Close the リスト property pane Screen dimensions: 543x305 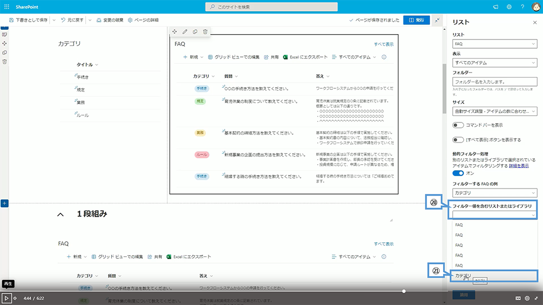[535, 22]
